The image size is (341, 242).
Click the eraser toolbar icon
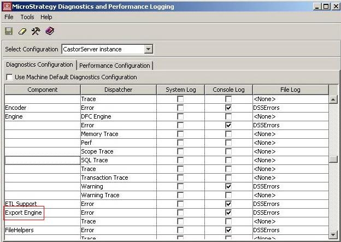tap(22, 31)
